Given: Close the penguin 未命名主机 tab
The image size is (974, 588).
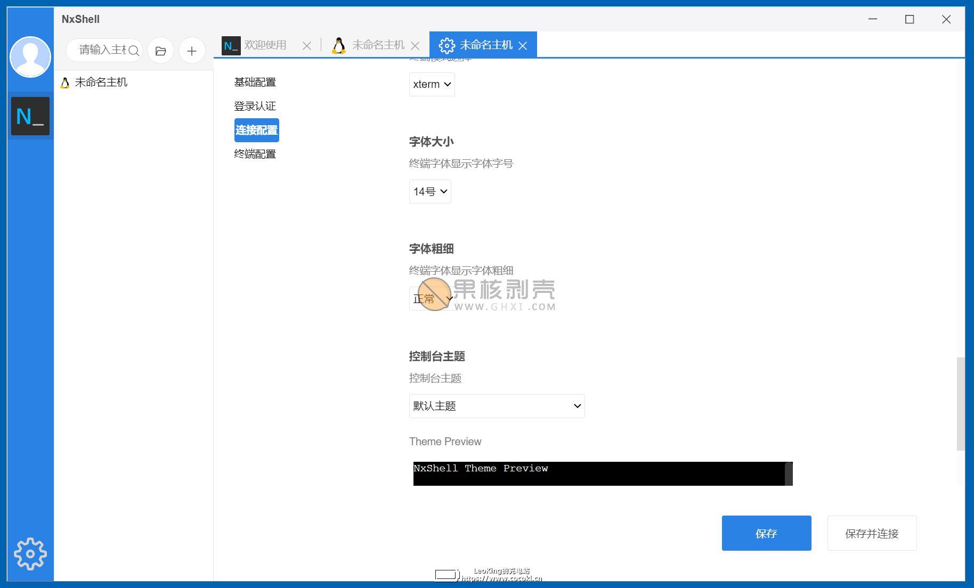Looking at the screenshot, I should [415, 46].
